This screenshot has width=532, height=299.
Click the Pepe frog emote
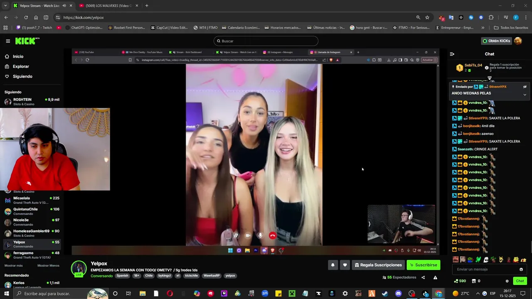click(470, 260)
